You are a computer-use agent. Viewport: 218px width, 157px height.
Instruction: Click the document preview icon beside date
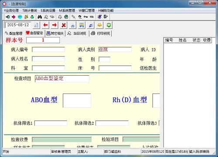(x=36, y=25)
